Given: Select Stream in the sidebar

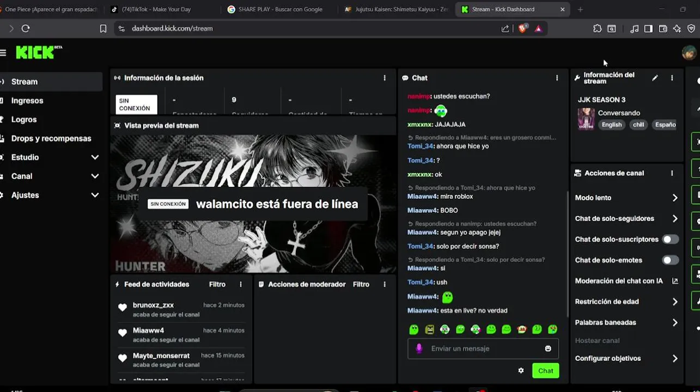Looking at the screenshot, I should click(51, 82).
